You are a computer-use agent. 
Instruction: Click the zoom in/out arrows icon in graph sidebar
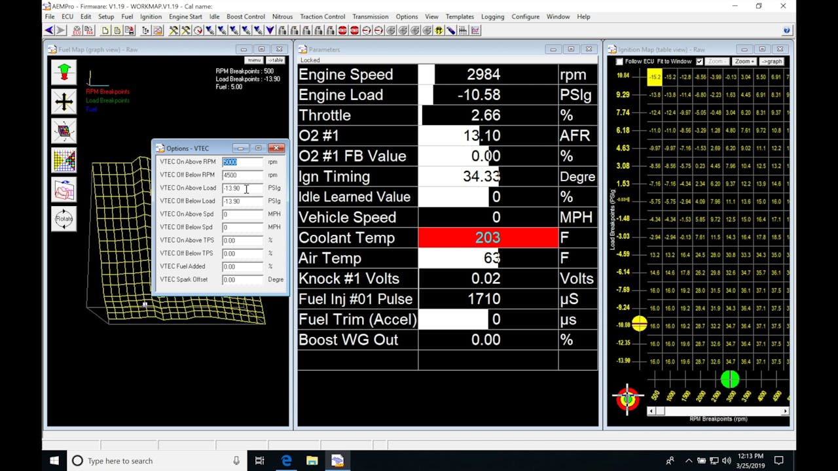pyautogui.click(x=64, y=72)
